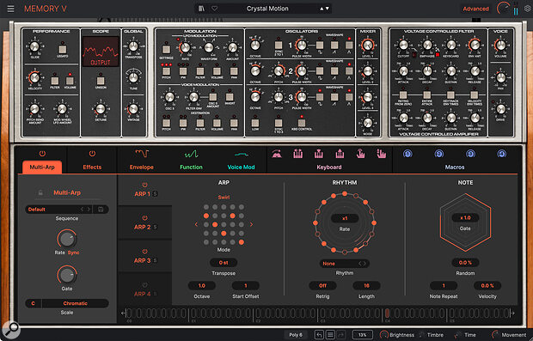
Task: Select the fourth Keyboard icon with up arrow
Action: pyautogui.click(x=340, y=154)
